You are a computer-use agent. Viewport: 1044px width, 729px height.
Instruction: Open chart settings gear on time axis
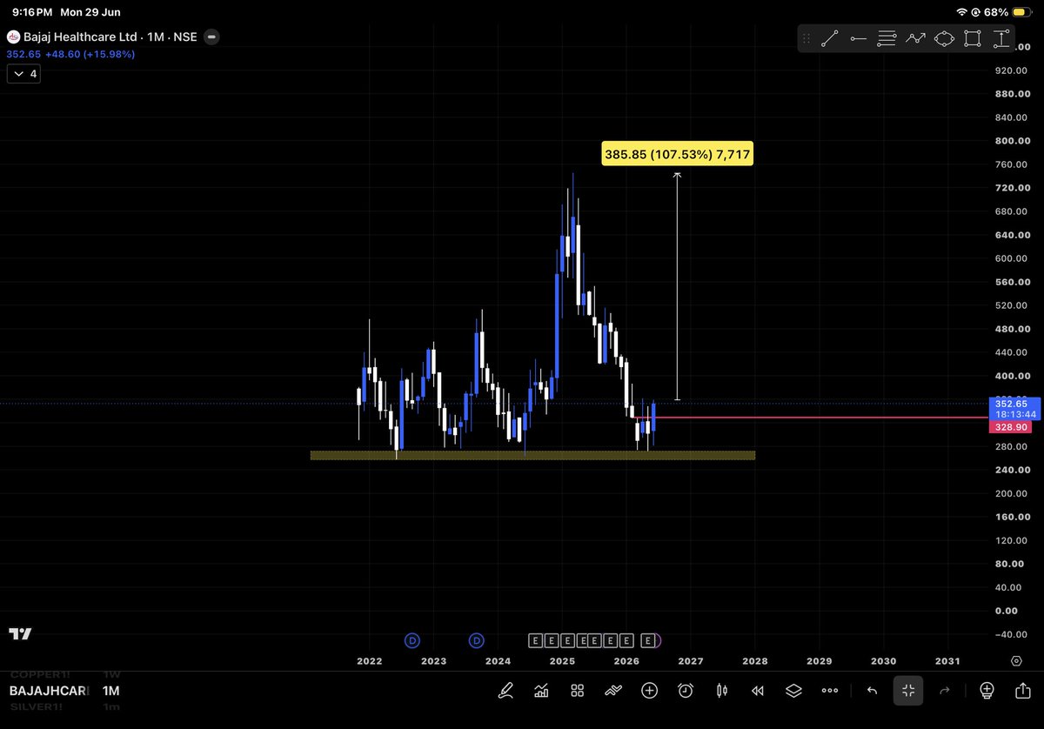pos(1017,661)
